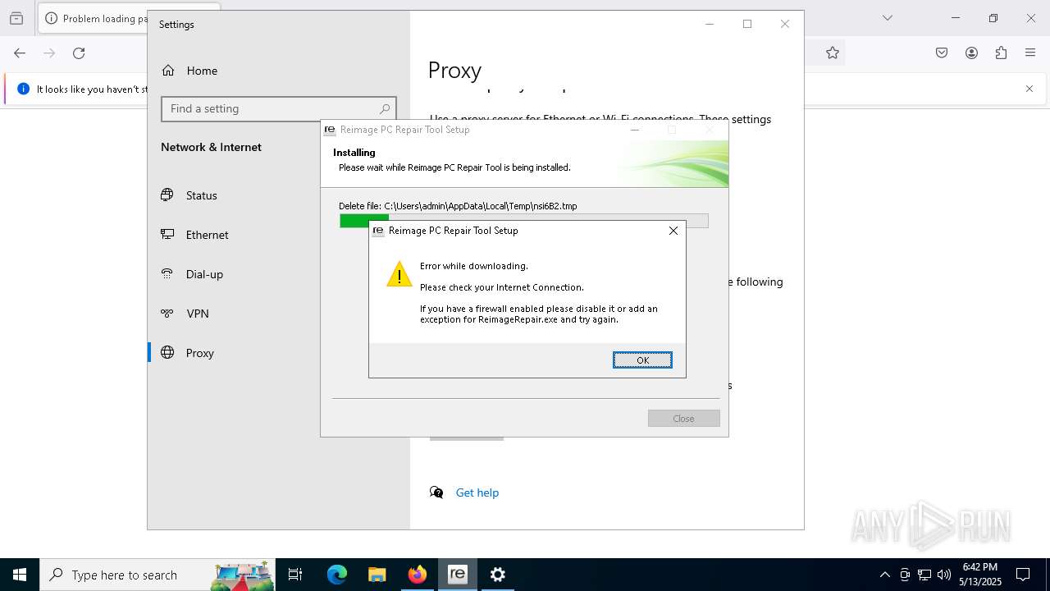Click the Home house icon in Settings
1050x591 pixels.
tap(168, 71)
